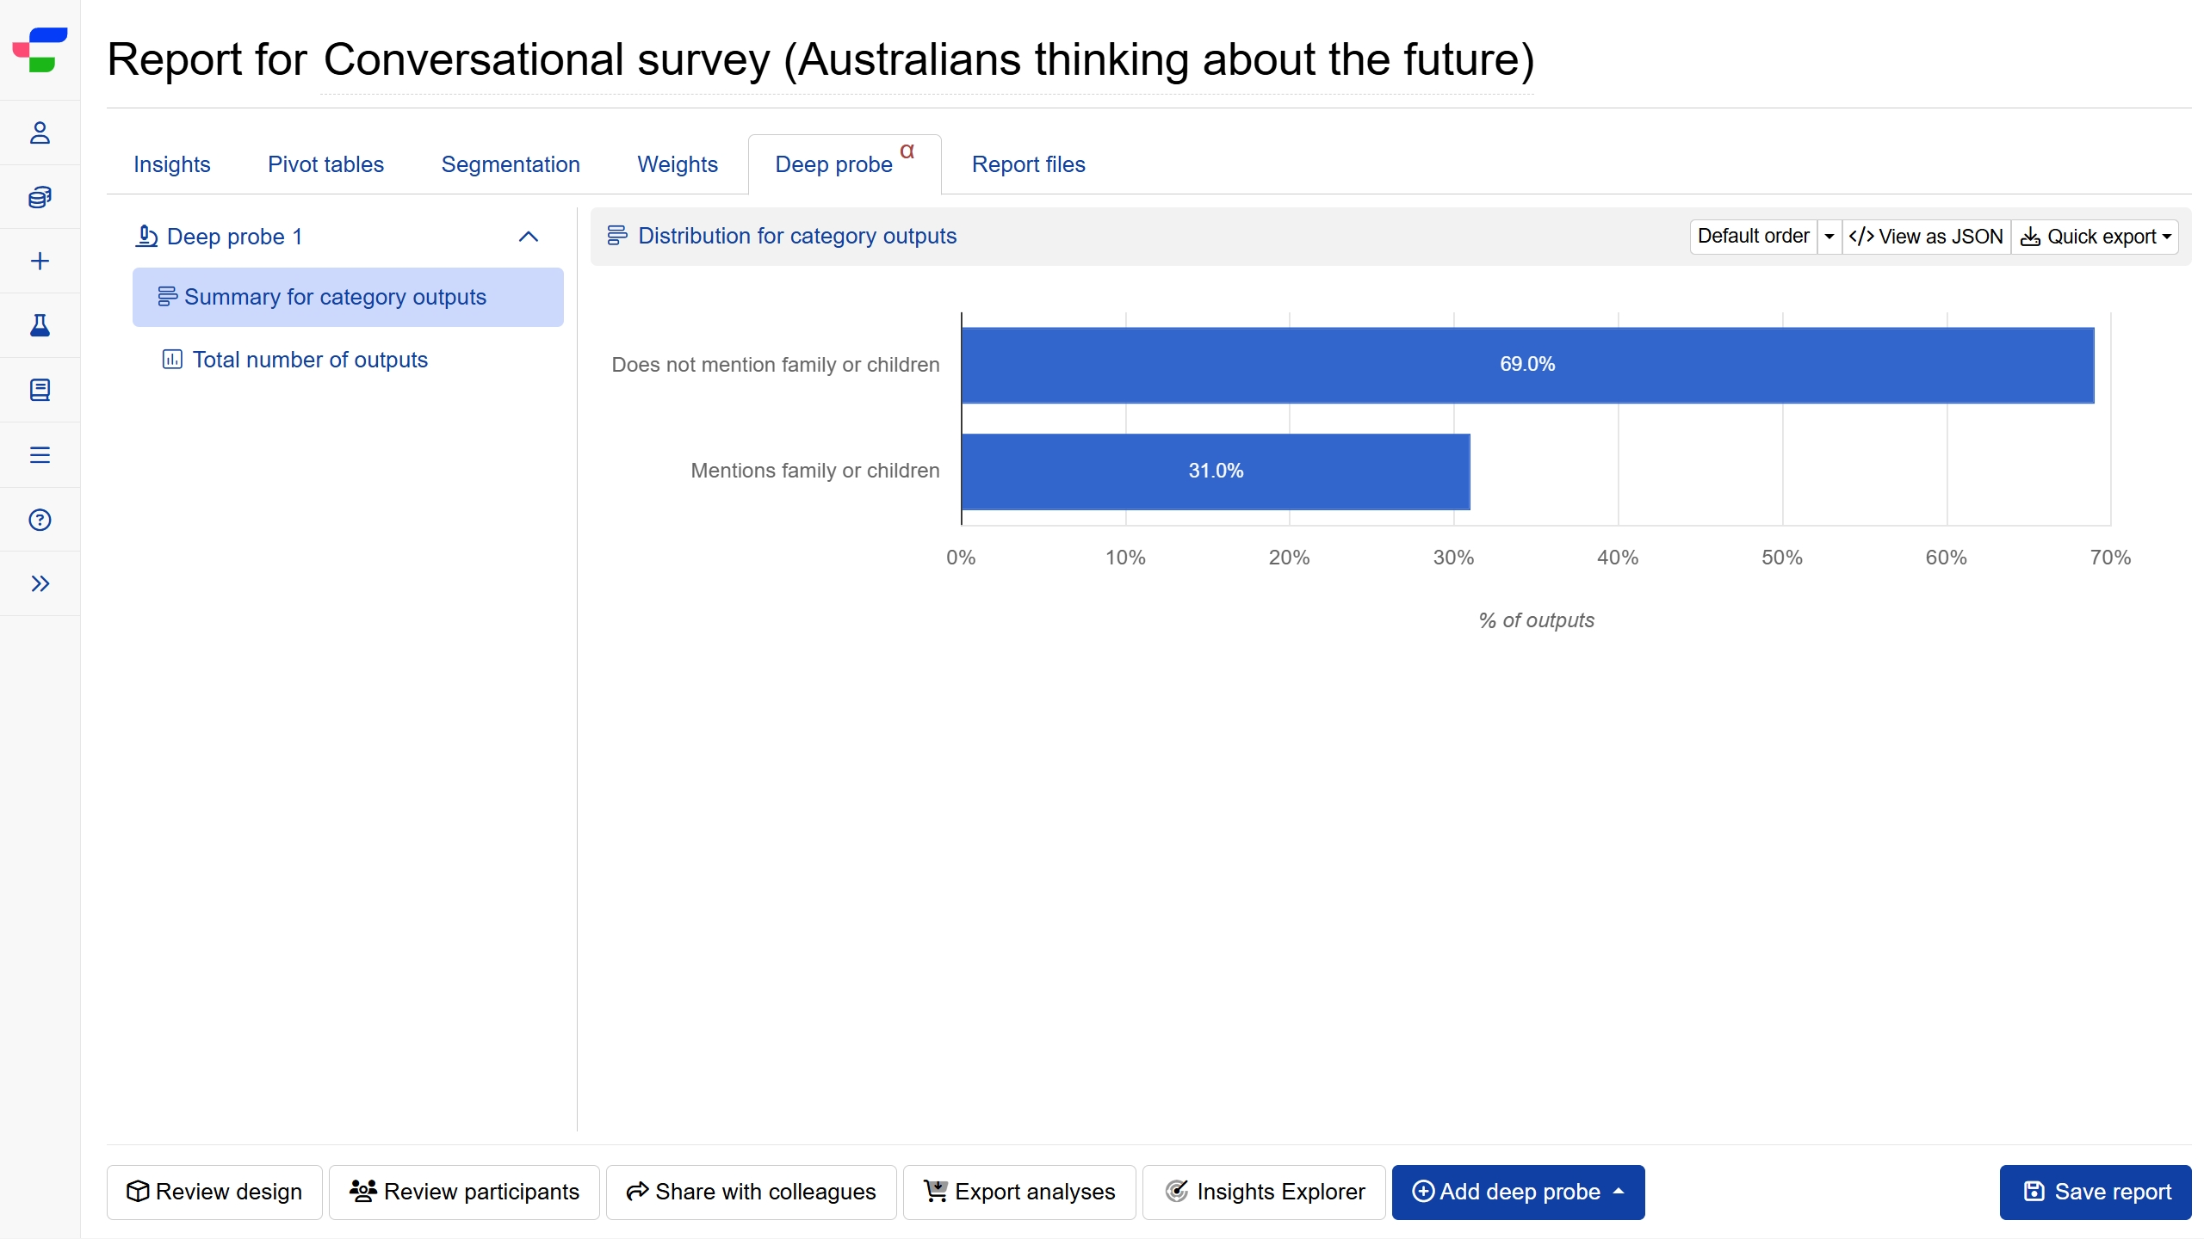Open the book document sidebar icon
The image size is (2204, 1239).
point(40,390)
